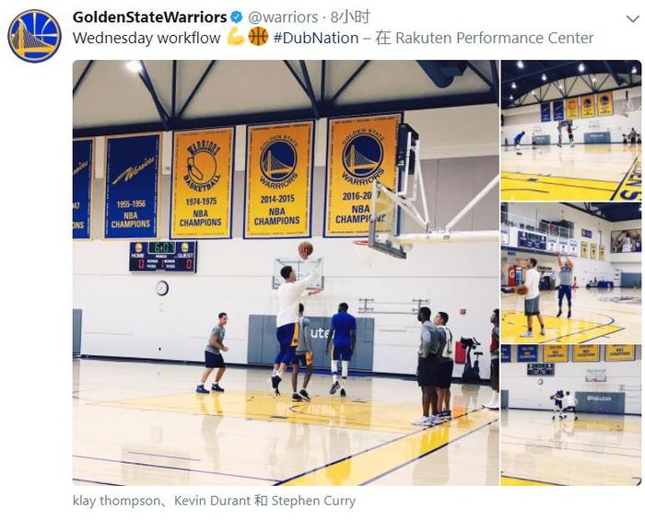
Task: Open the top-right gym ceiling photo
Action: 571,131
